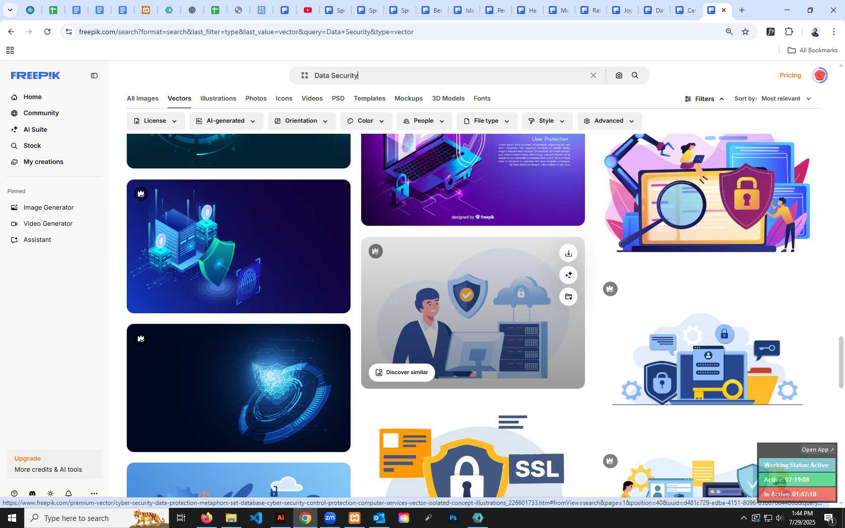
Task: Open the SSL padlock vector thumbnail
Action: pyautogui.click(x=473, y=448)
